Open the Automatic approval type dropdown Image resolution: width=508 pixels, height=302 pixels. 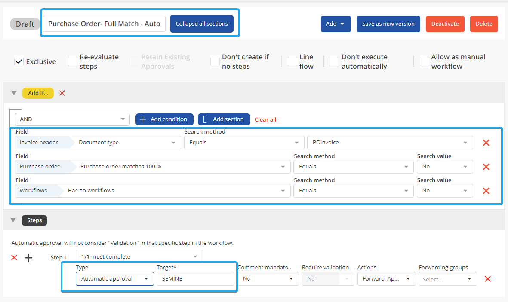pos(115,279)
